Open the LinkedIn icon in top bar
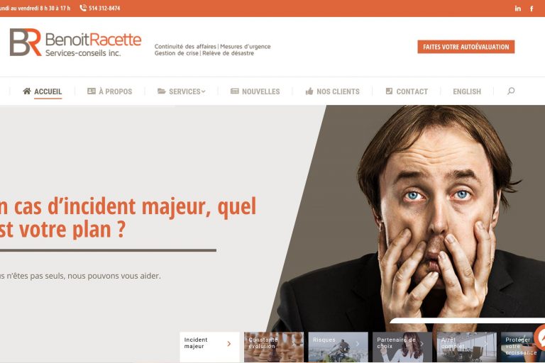The height and width of the screenshot is (363, 545). click(517, 9)
